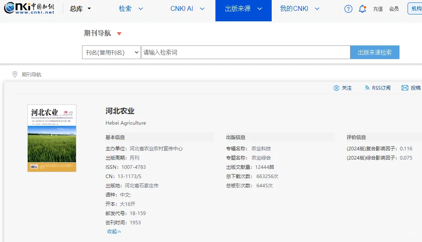Click the location pin beside 期刊导航
The width and height of the screenshot is (422, 242).
coord(15,74)
